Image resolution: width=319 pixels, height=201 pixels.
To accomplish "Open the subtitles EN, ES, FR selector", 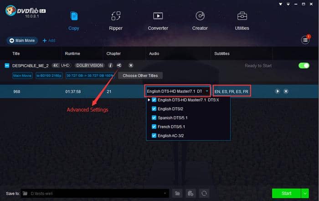I will coord(232,91).
